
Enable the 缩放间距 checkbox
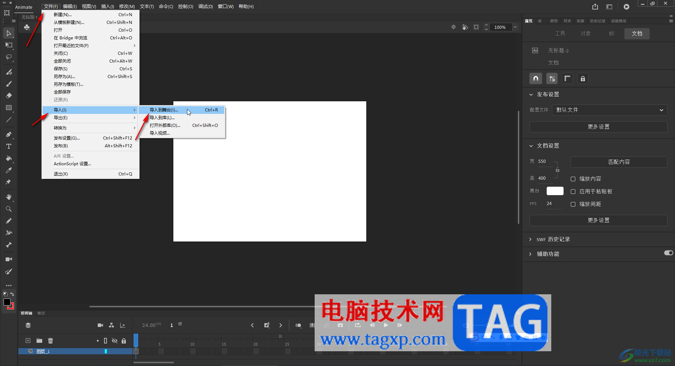coord(573,204)
